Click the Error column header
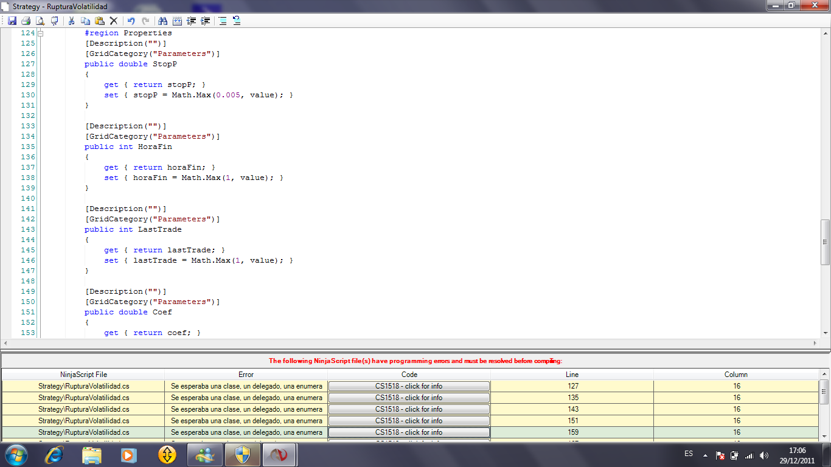The width and height of the screenshot is (831, 467). 246,375
